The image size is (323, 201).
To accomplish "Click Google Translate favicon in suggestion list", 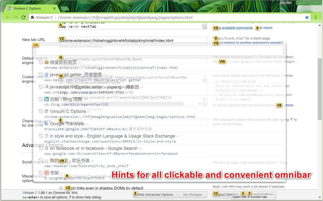I will 46,124.
